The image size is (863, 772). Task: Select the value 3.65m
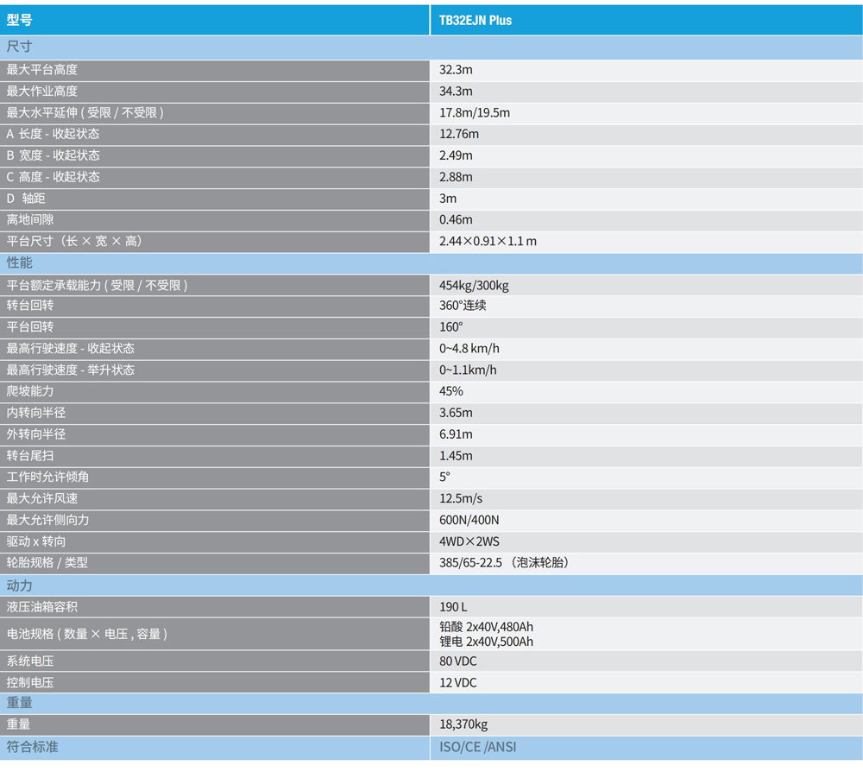456,413
